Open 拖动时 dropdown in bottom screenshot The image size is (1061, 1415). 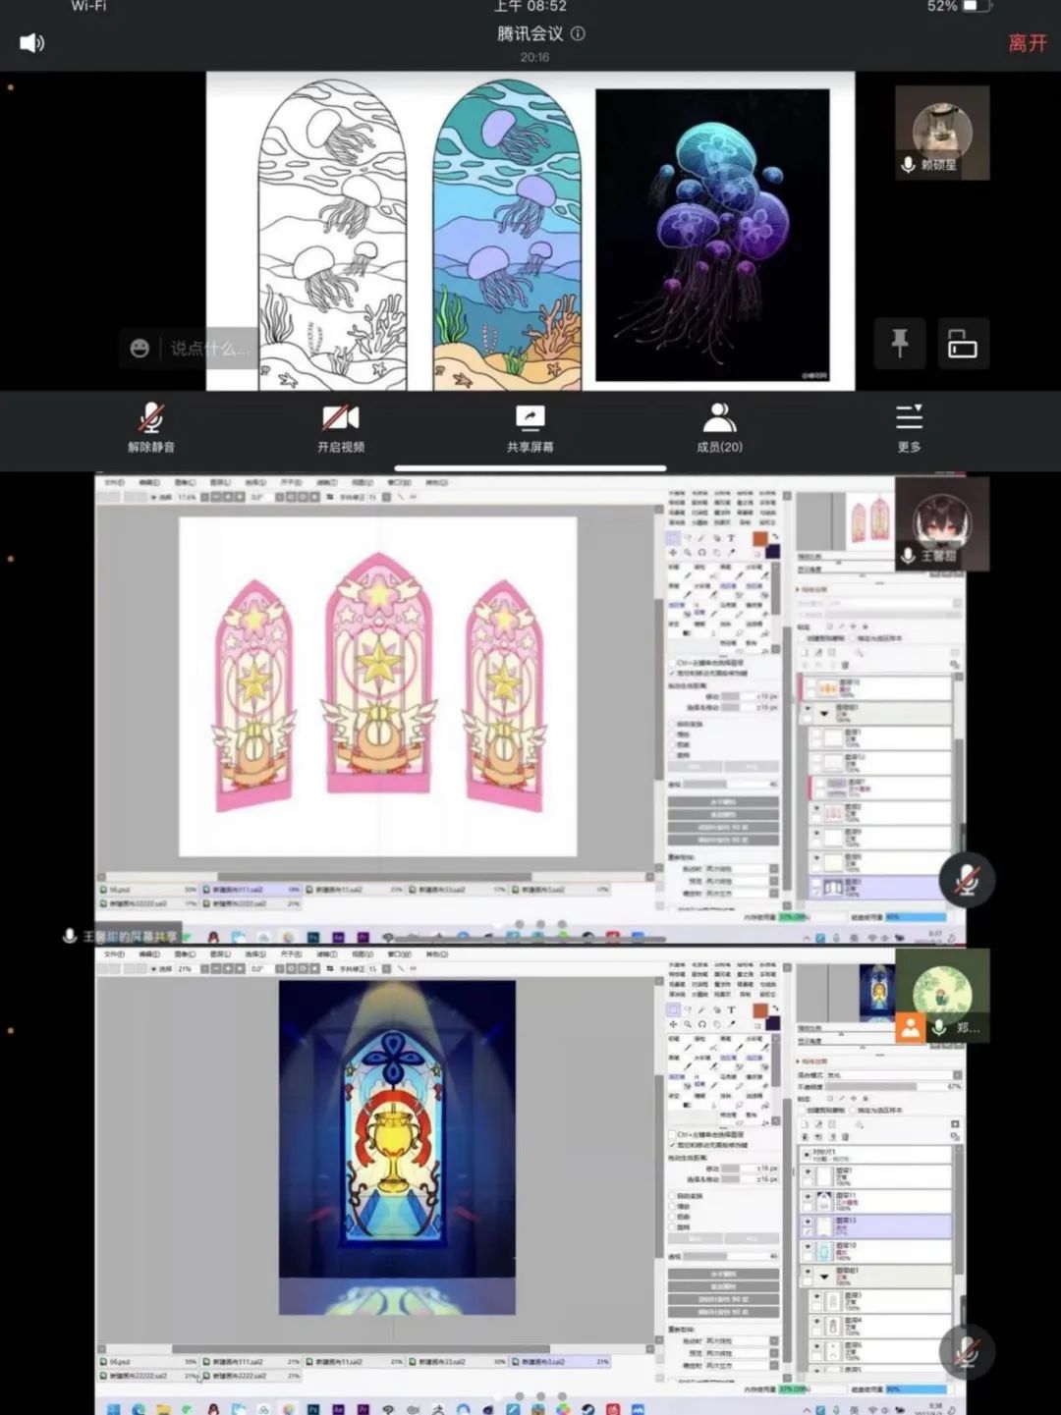[742, 1340]
